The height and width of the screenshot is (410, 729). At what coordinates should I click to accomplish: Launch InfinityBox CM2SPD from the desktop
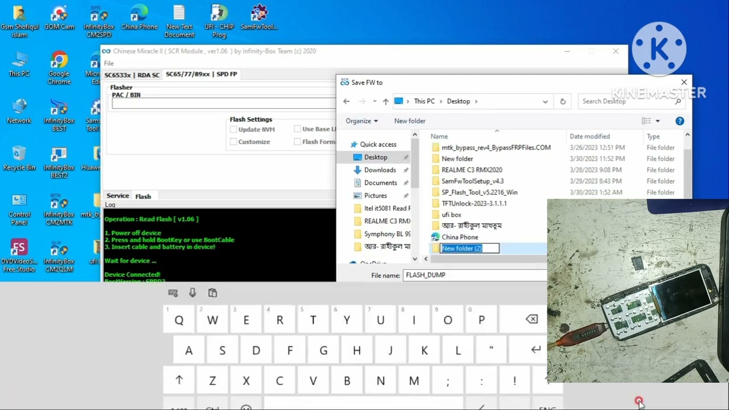point(99,22)
